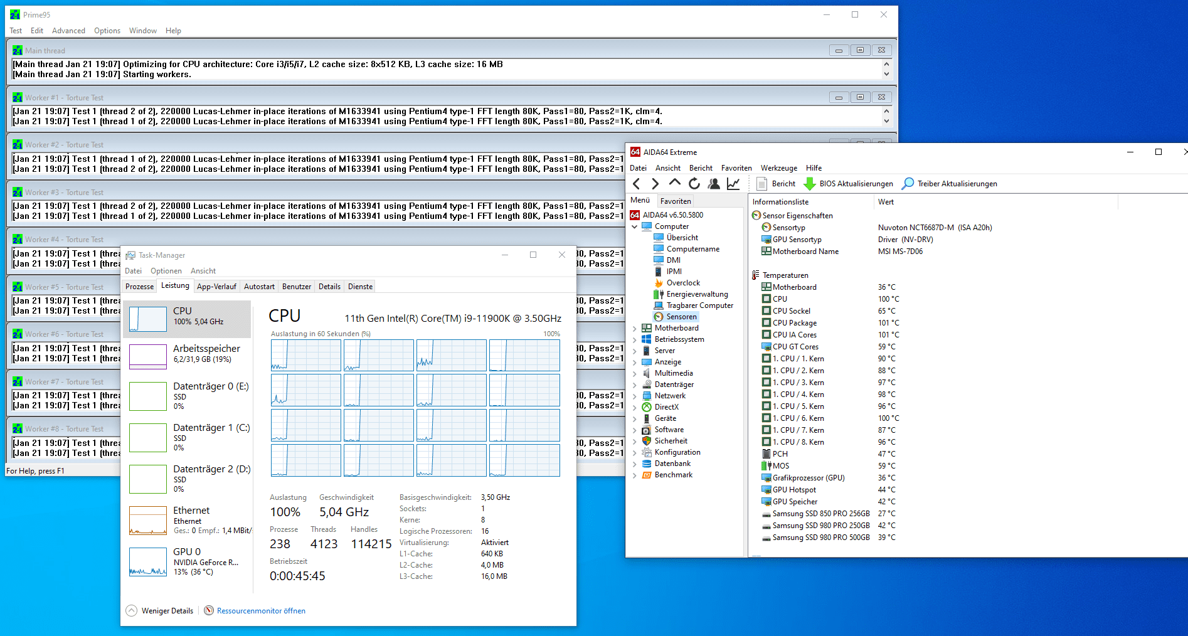
Task: Open the Hilfe menu in AIDA64
Action: pos(814,168)
